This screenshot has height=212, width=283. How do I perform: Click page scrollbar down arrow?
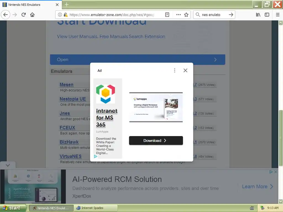point(281,201)
